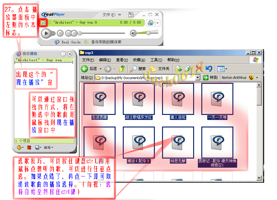The width and height of the screenshot is (277, 200).
Task: Select the 庸人自扰 file
Action: 178,102
